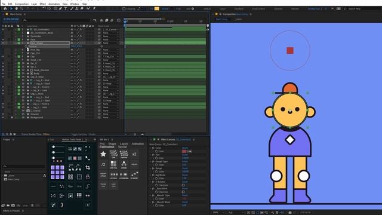Reset the Range effect in Effect Controls
The height and width of the screenshot is (215, 382).
185,168
